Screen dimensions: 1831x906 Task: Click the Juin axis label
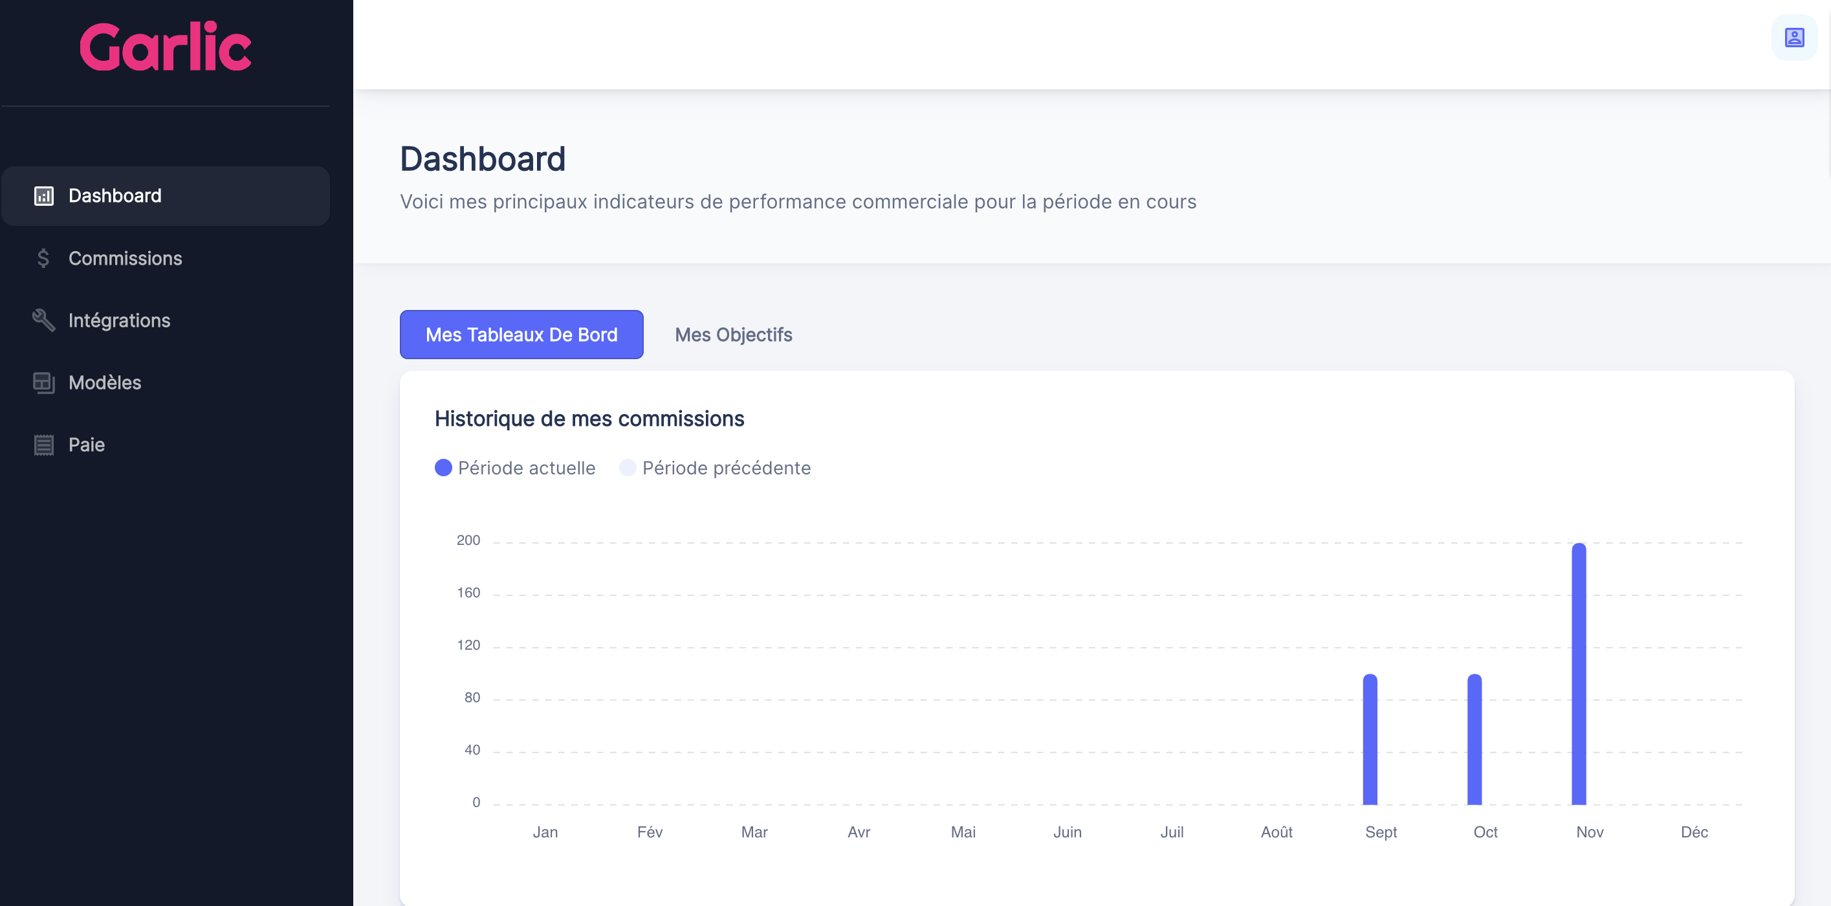click(1068, 832)
